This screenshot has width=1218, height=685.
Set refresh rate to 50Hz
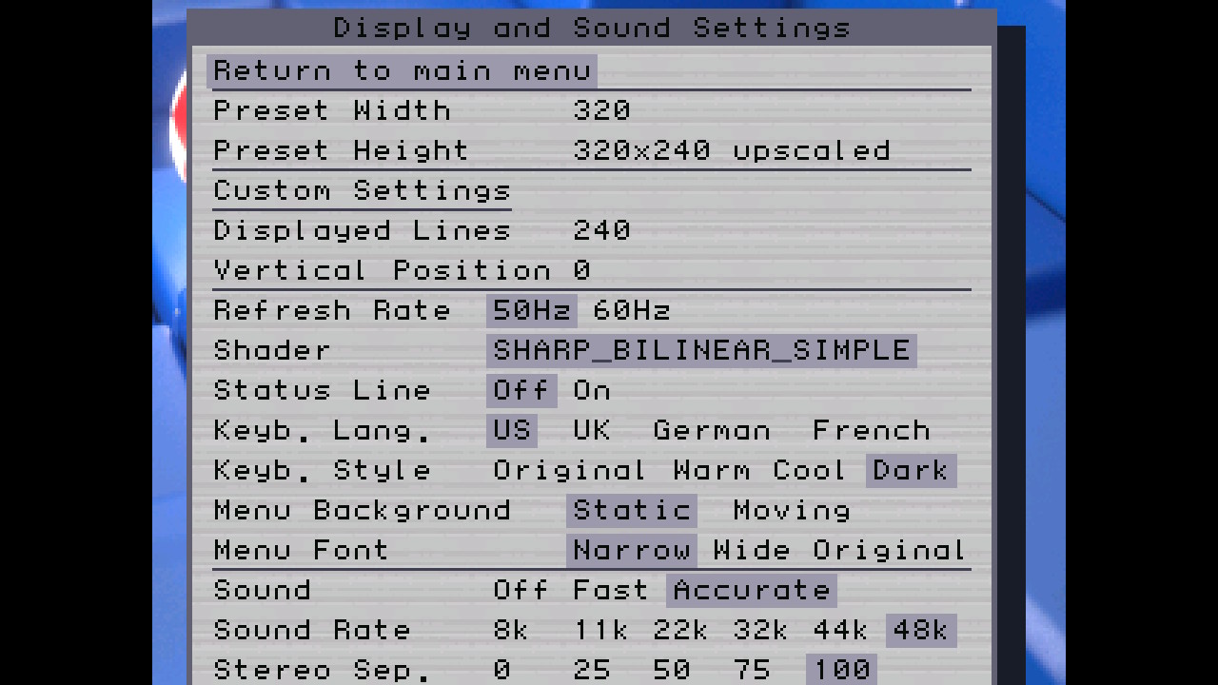pos(531,310)
